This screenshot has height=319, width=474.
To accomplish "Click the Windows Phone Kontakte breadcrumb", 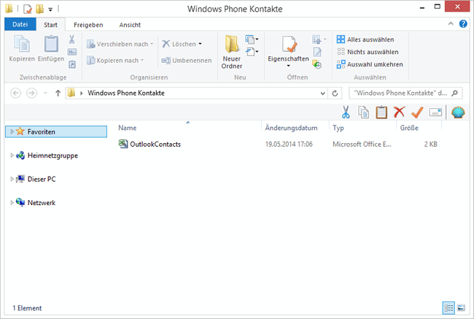I will [126, 93].
